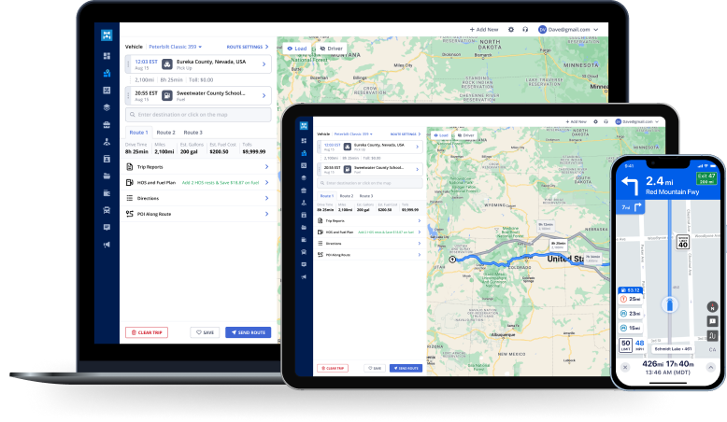The image size is (727, 422).
Task: Click the headset support icon in laptop top bar
Action: click(x=525, y=29)
